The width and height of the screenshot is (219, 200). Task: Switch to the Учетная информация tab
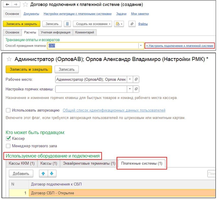56,32
